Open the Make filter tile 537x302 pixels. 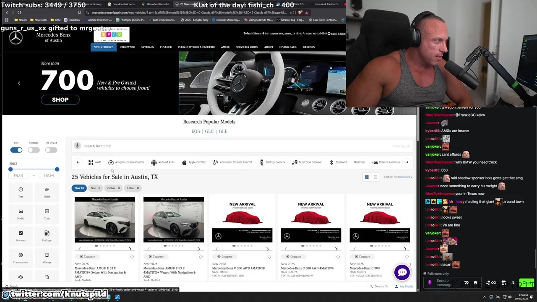coord(47,192)
